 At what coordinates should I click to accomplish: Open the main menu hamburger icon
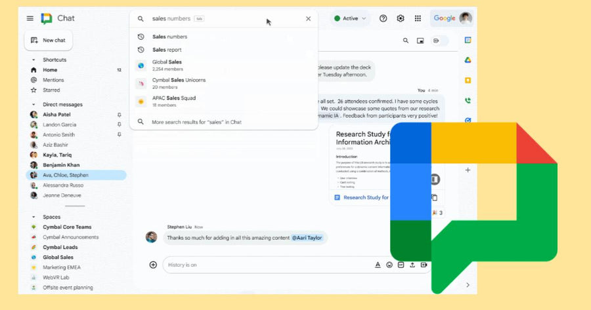pyautogui.click(x=30, y=18)
